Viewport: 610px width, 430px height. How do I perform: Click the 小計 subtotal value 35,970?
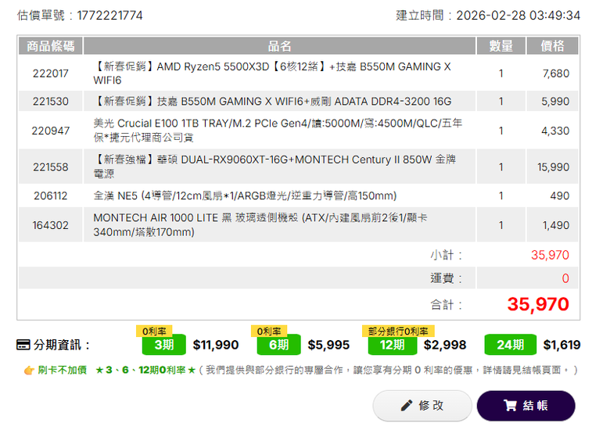(550, 255)
